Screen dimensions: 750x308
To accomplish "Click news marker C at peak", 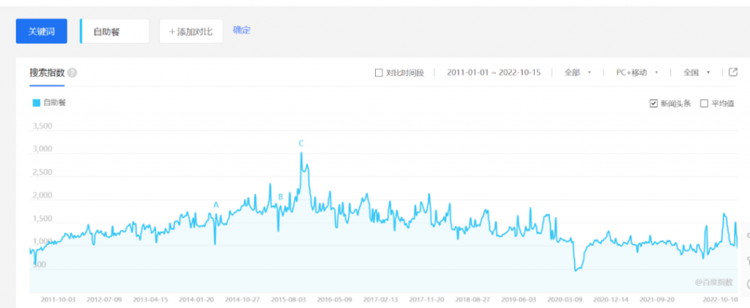I will [301, 143].
